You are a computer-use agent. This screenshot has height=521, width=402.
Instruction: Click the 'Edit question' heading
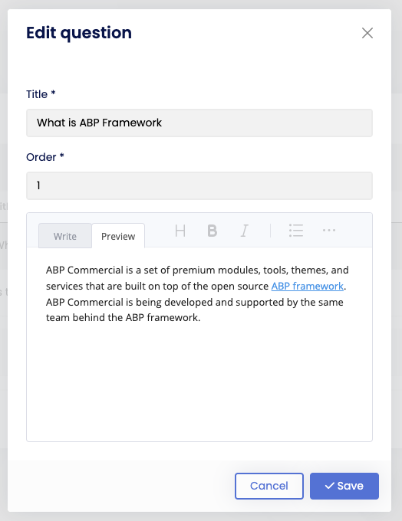[79, 33]
